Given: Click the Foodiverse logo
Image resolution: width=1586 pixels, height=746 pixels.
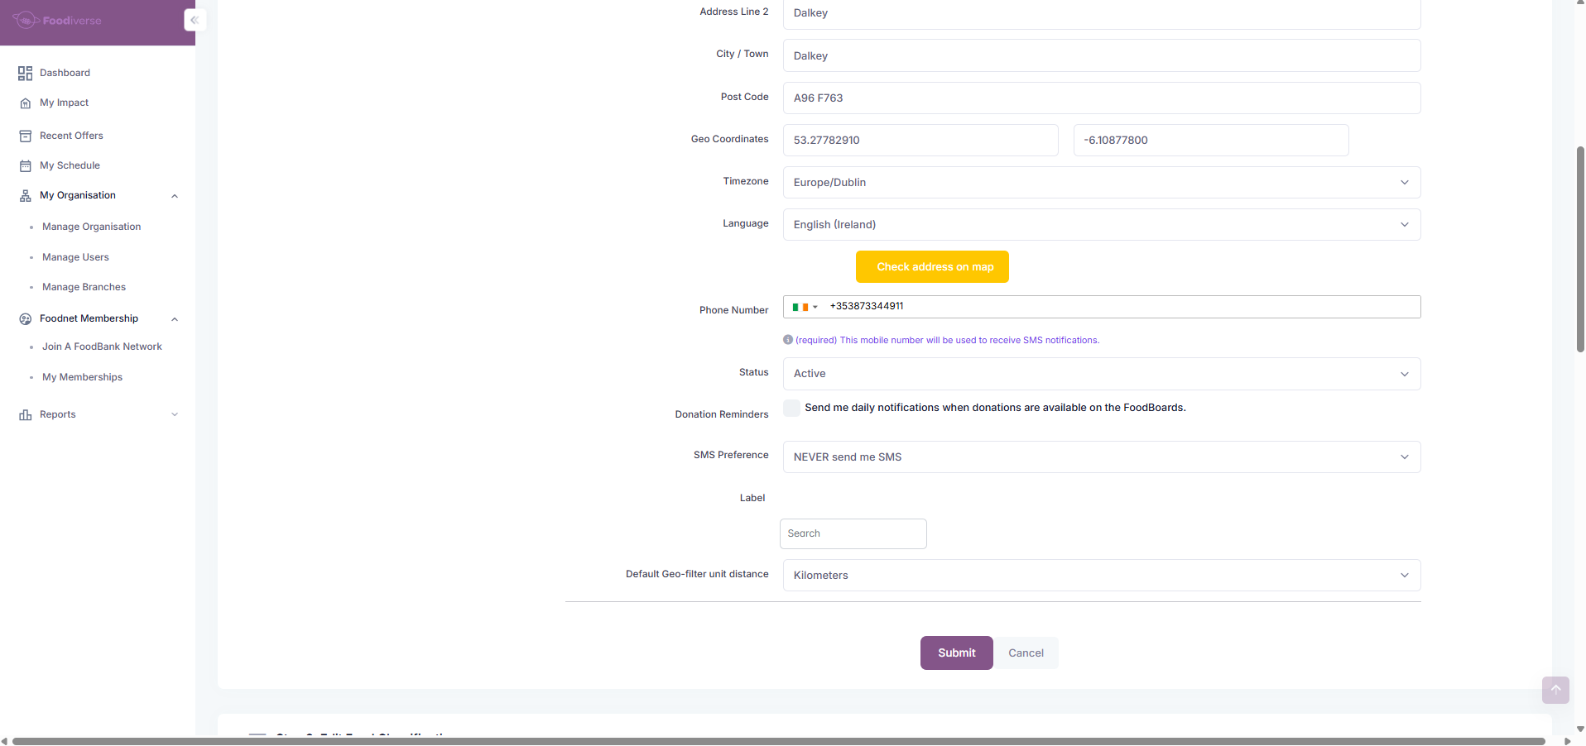Looking at the screenshot, I should click(x=57, y=20).
